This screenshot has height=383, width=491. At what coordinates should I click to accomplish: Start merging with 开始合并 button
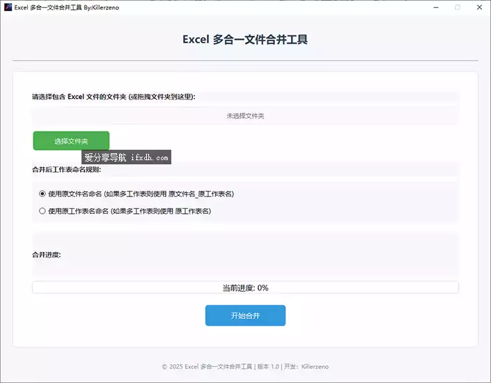tap(245, 315)
